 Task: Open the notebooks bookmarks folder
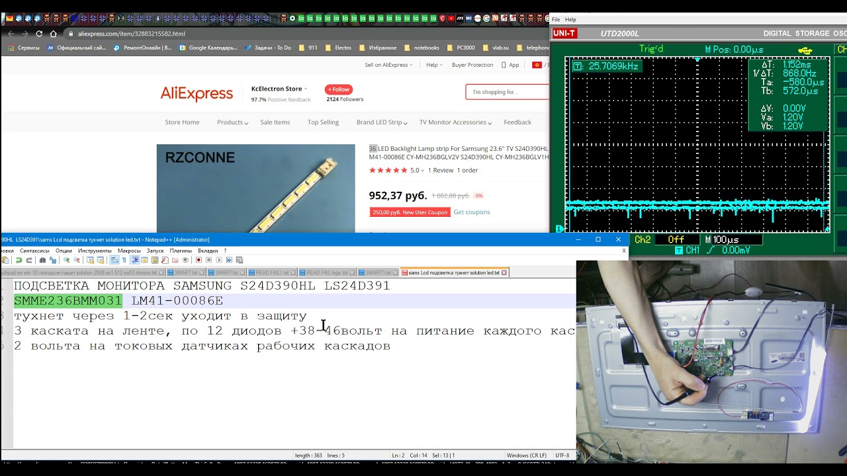pyautogui.click(x=422, y=48)
